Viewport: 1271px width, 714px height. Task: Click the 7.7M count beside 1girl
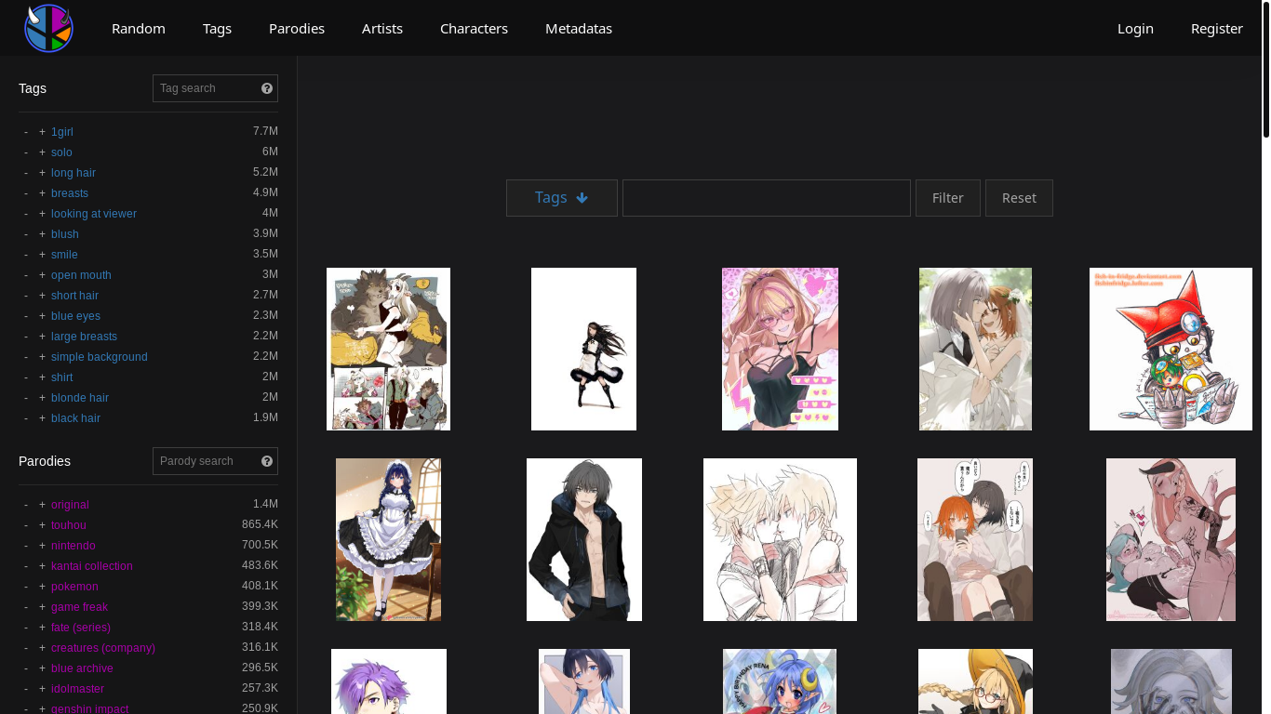click(x=265, y=131)
